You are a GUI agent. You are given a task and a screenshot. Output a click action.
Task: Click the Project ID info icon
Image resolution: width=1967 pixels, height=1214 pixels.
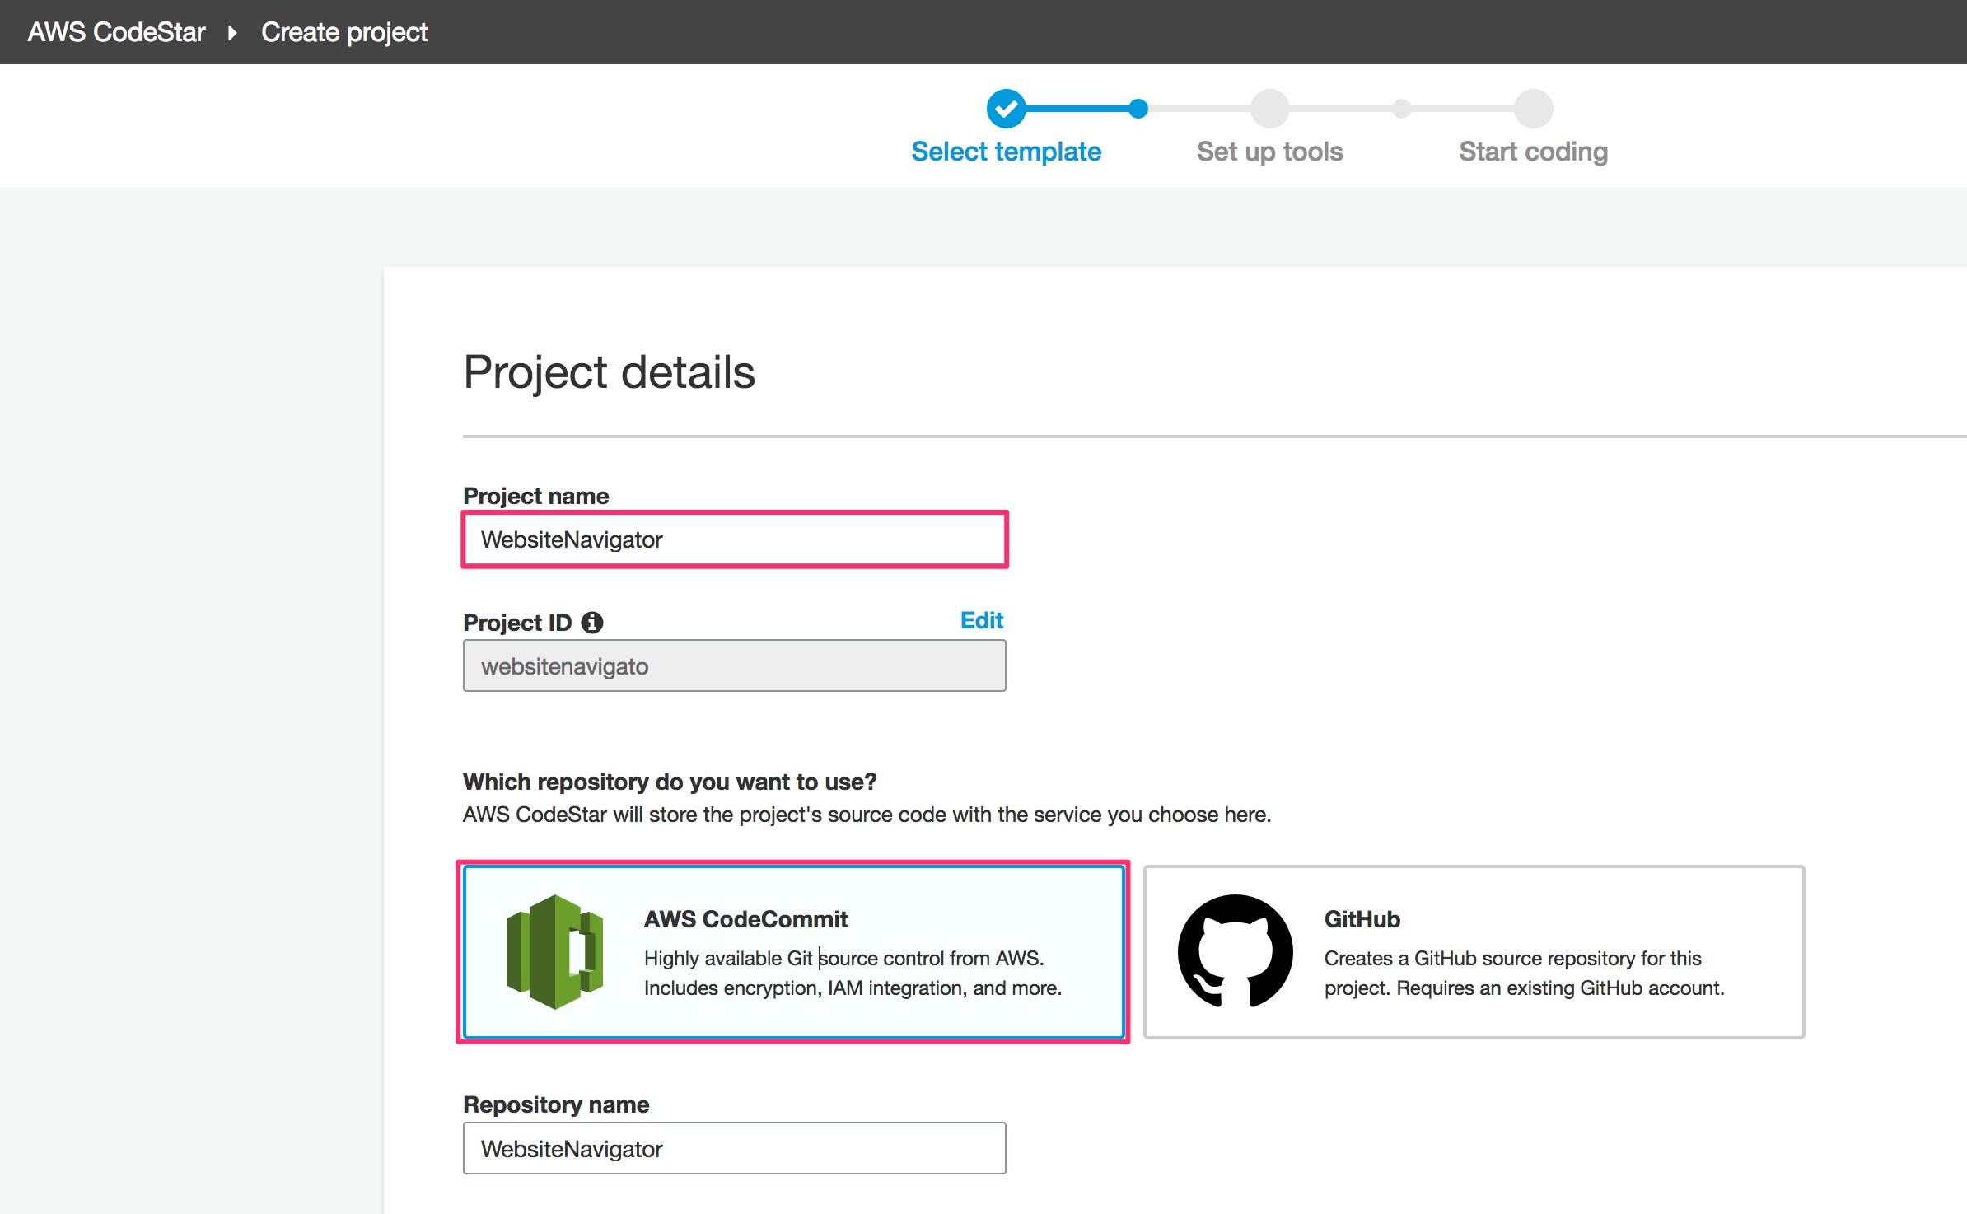592,623
